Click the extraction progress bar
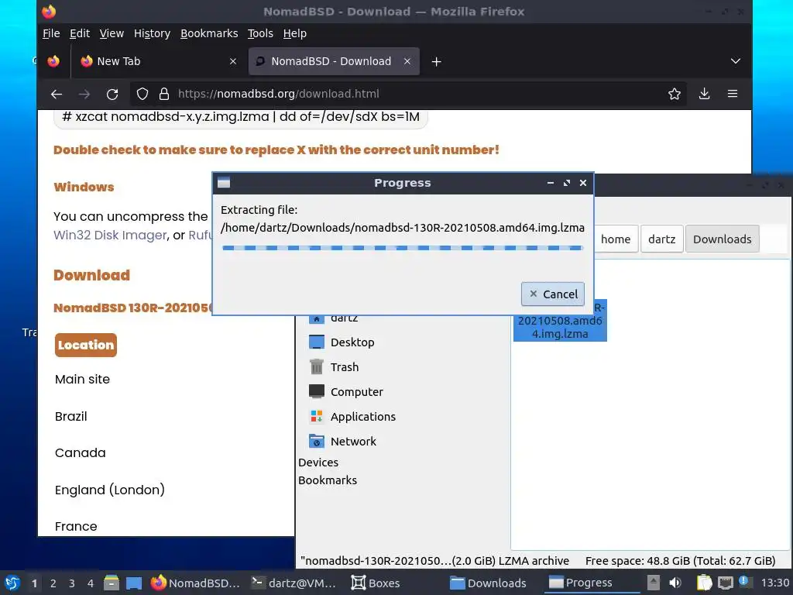793x595 pixels. (403, 248)
